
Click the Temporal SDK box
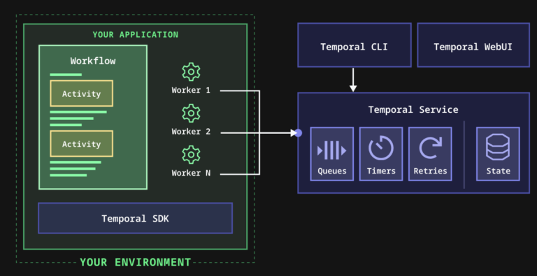point(135,218)
